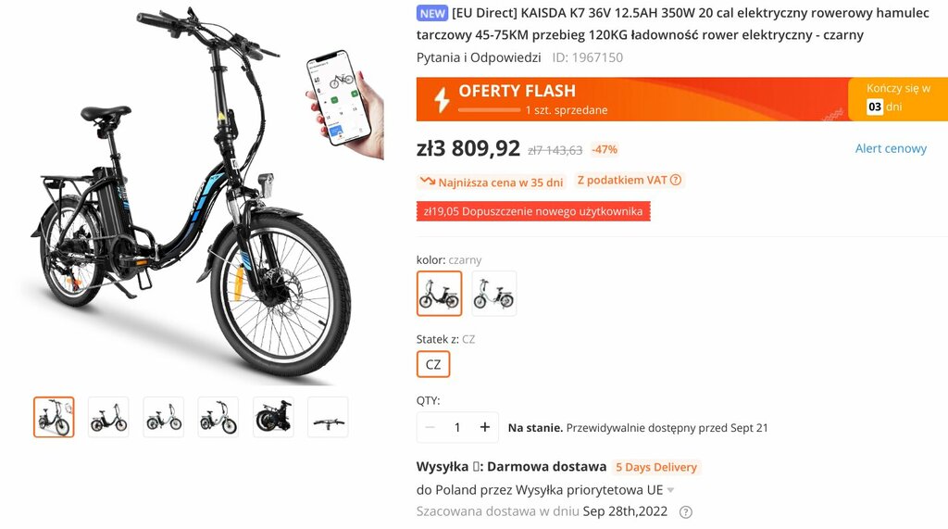Click the NEW badge in title
This screenshot has width=948, height=529.
point(432,13)
